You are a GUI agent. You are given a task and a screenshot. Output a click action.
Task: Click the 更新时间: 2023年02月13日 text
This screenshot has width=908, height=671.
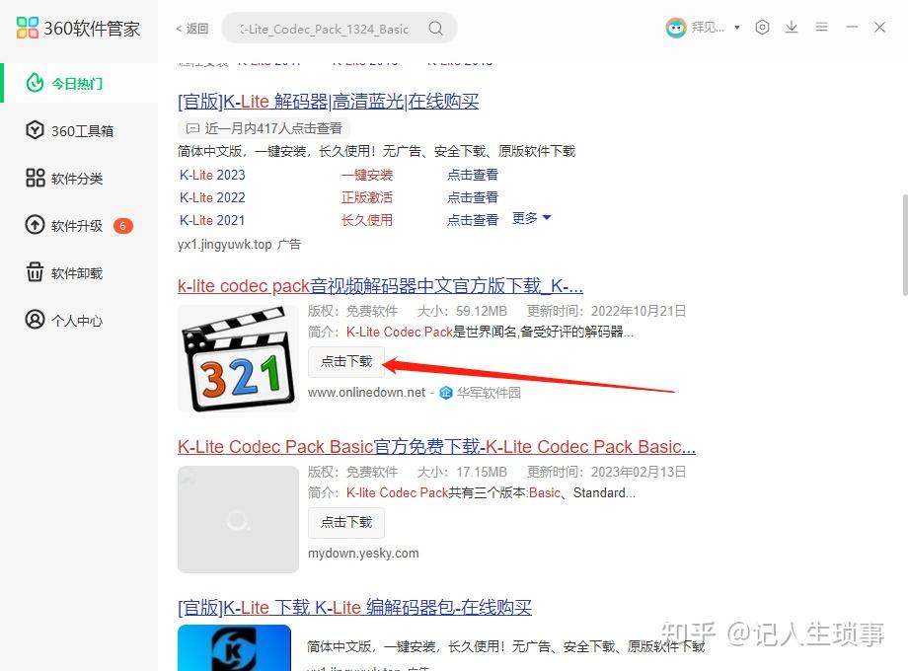pos(606,473)
